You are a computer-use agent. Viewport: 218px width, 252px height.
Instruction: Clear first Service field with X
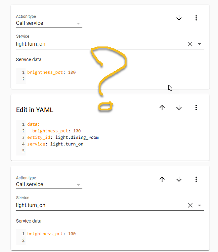(x=190, y=44)
